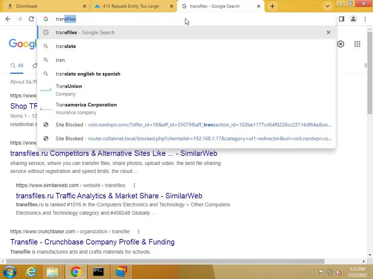Open Google search settings gear
Image resolution: width=373 pixels, height=279 pixels.
coord(341,44)
